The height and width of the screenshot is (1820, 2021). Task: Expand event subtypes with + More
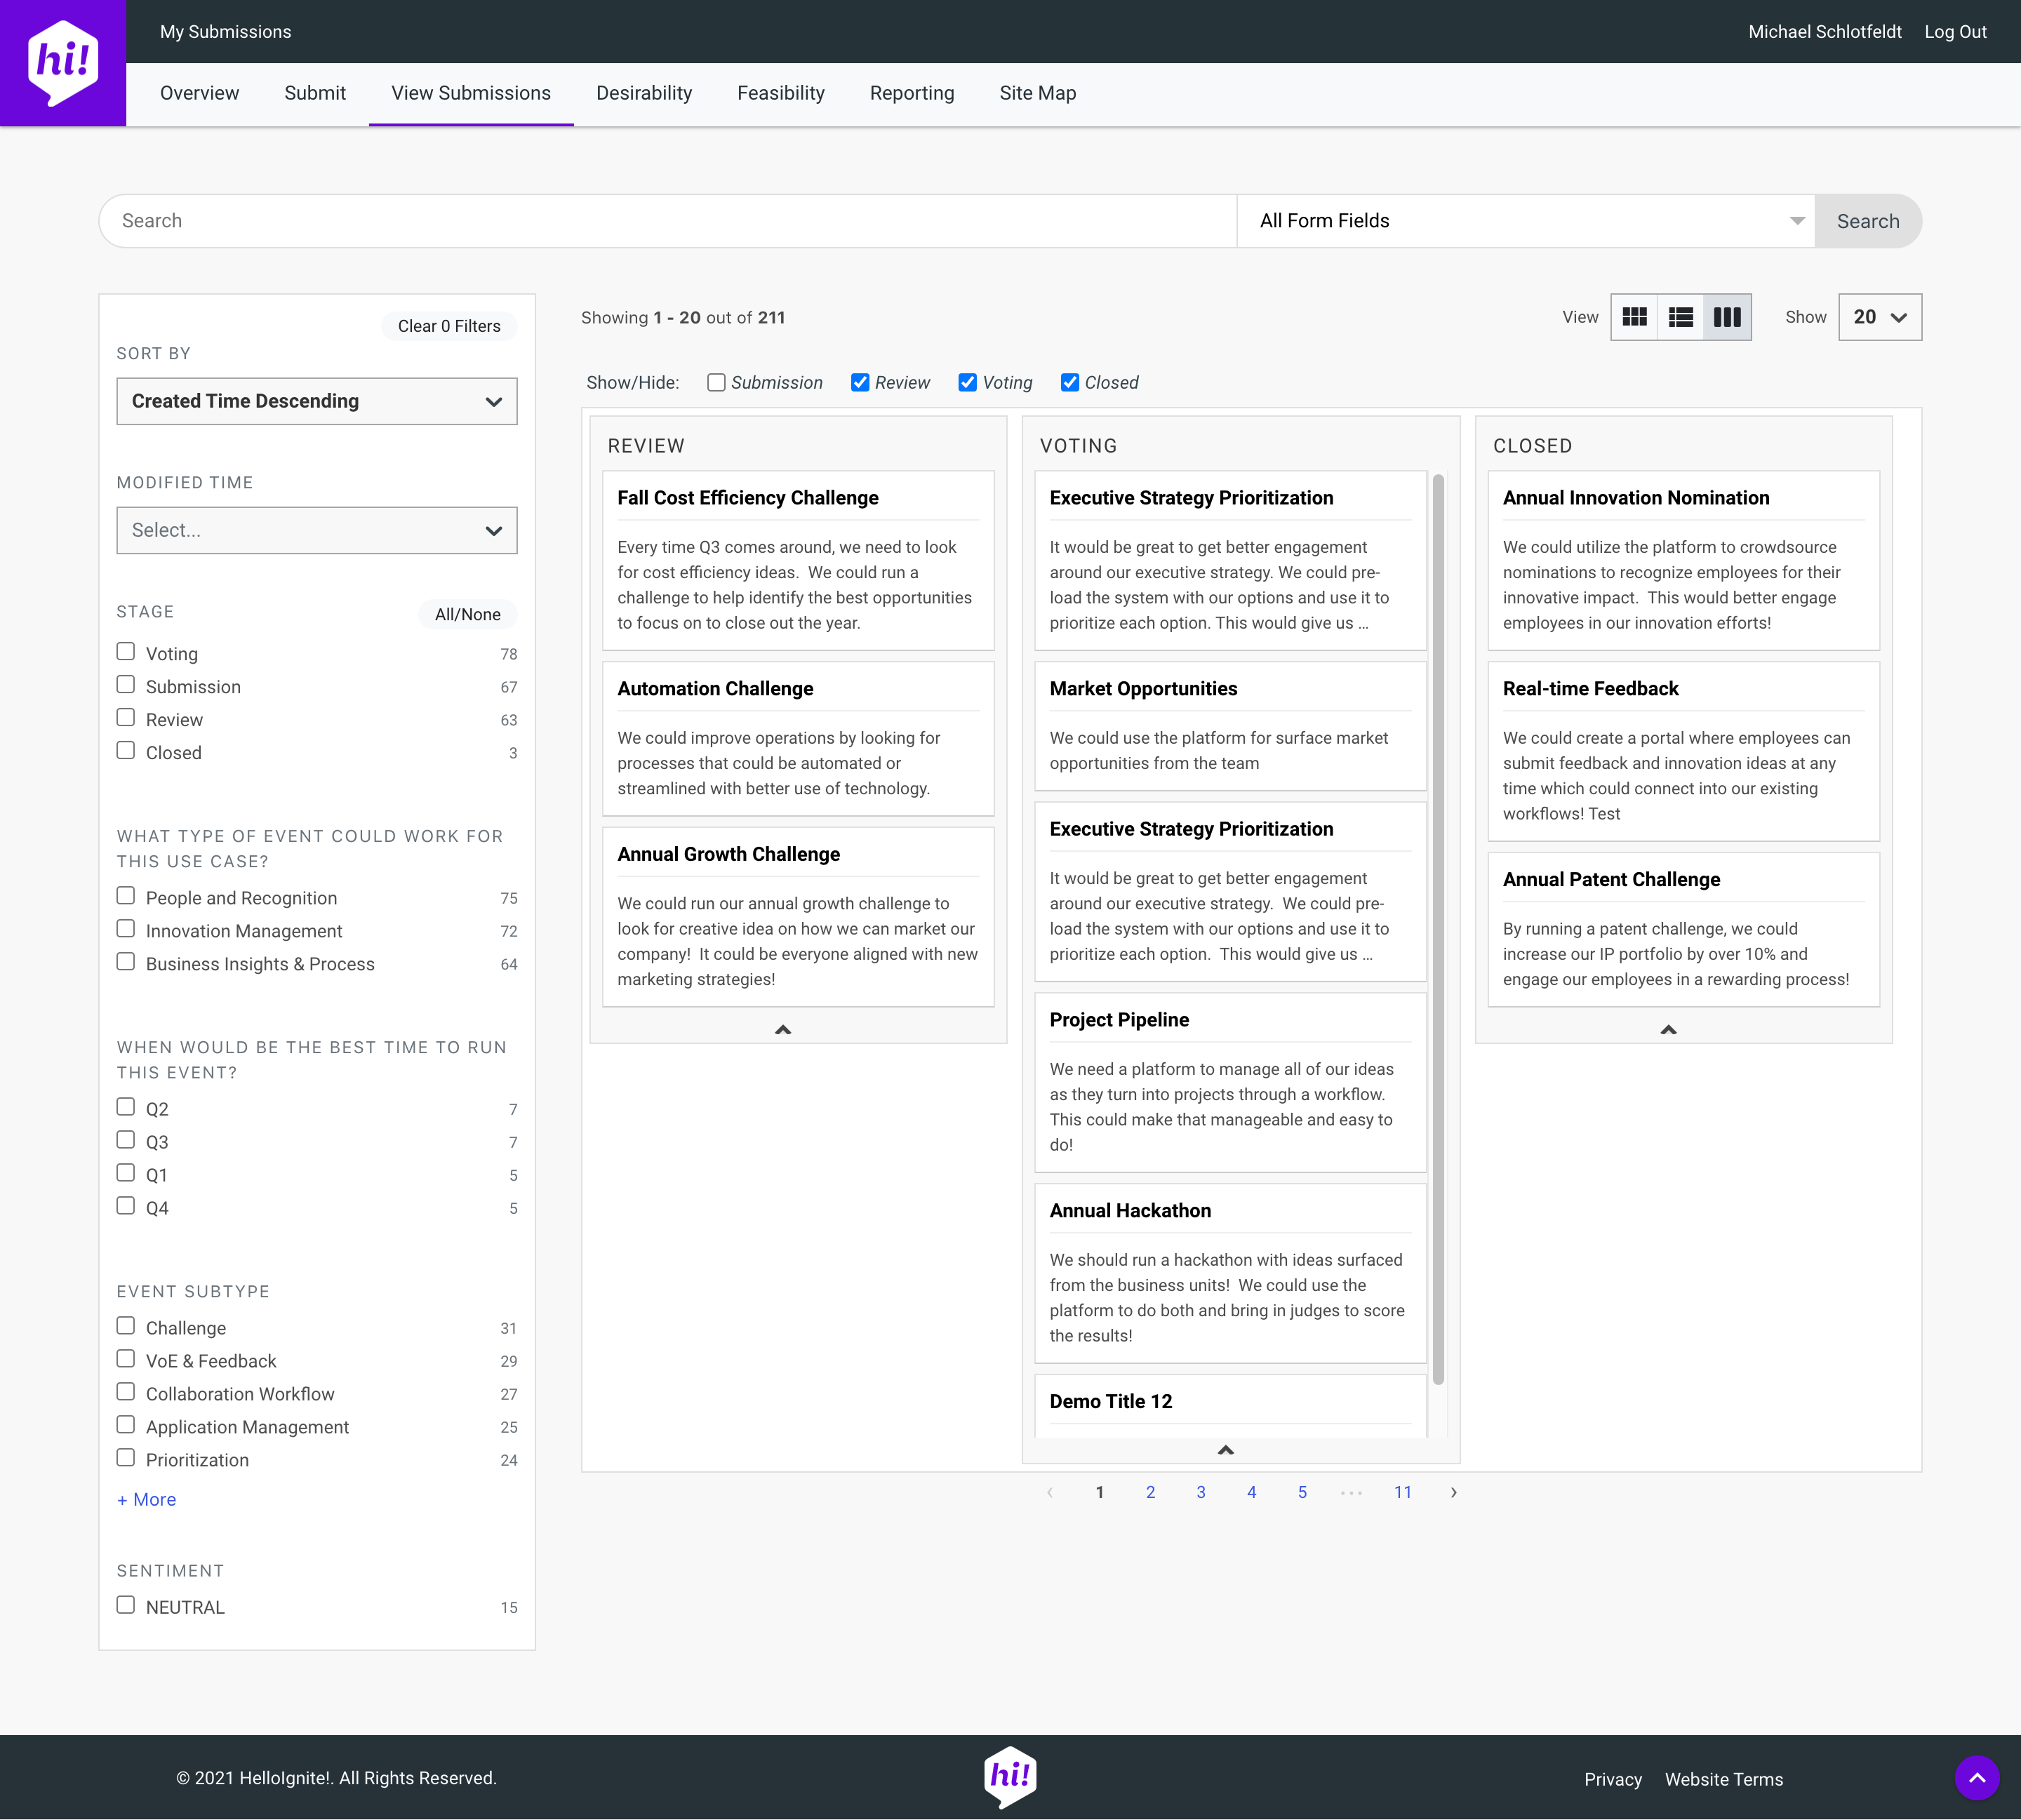point(147,1499)
